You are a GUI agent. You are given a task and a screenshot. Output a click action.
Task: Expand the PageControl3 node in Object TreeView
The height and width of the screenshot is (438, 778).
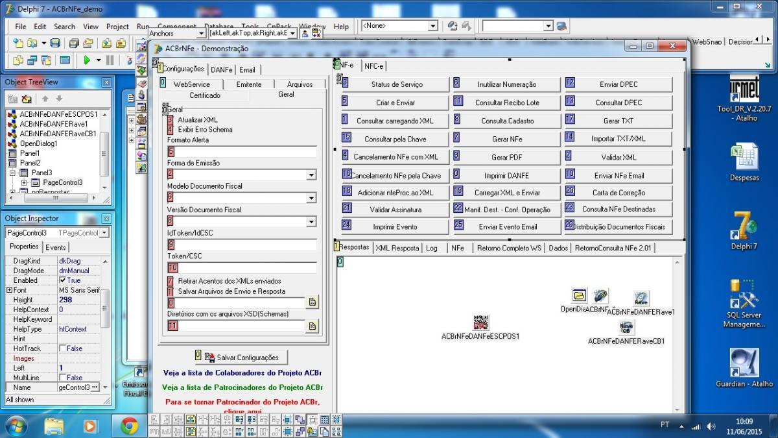25,182
